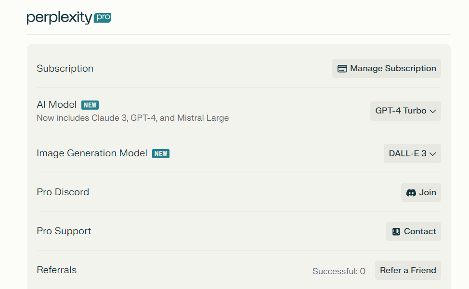Open Manage Subscription button

(387, 68)
